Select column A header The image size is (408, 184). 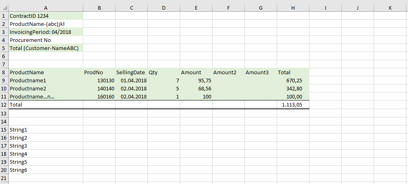45,8
